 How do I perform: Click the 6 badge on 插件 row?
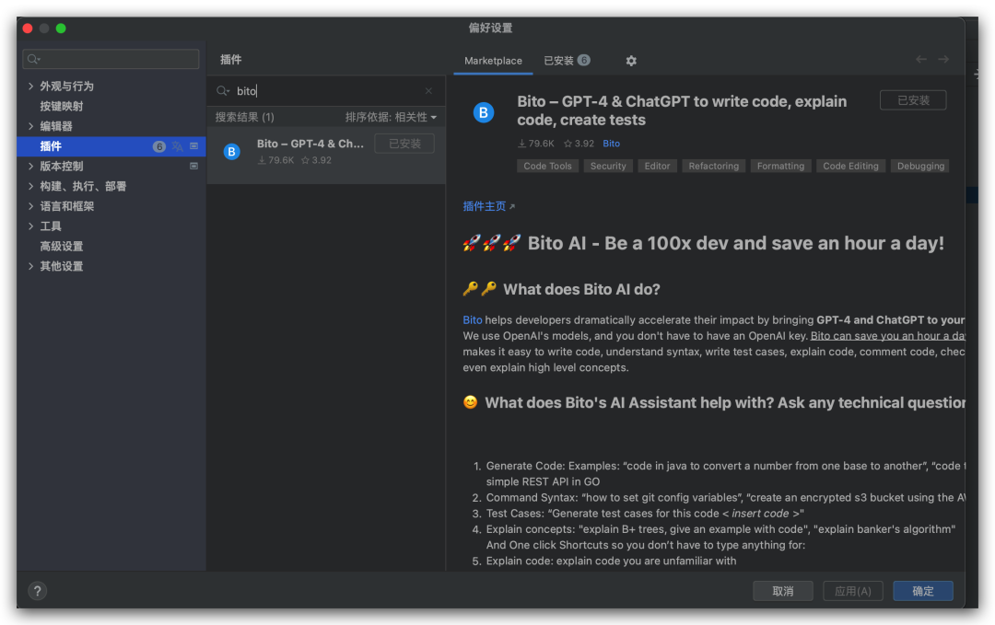159,146
